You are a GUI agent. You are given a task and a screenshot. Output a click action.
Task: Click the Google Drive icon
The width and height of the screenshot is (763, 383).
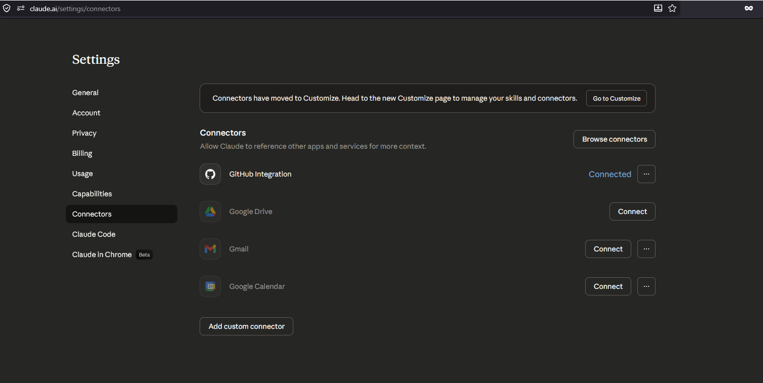tap(210, 211)
